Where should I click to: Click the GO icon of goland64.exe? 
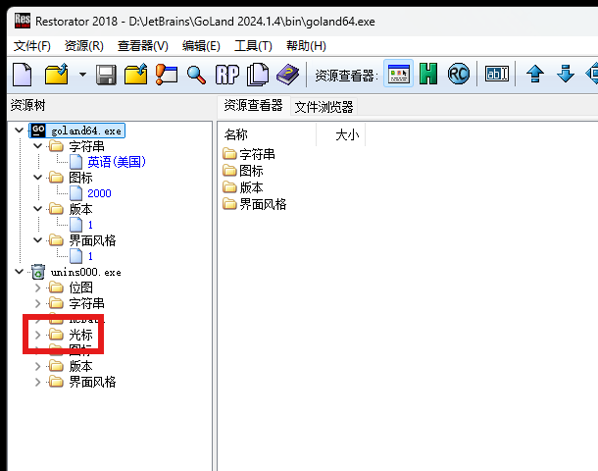pyautogui.click(x=38, y=131)
